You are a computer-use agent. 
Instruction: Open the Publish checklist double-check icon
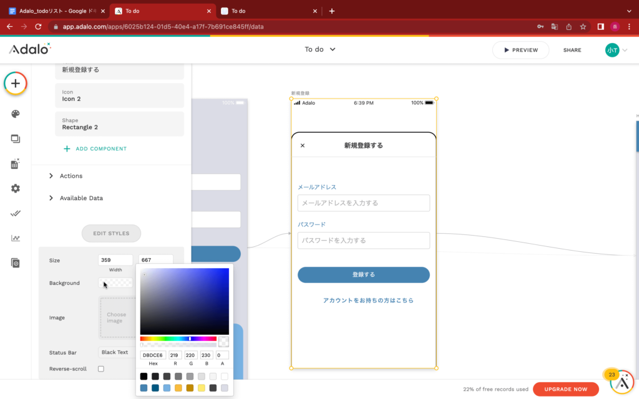[15, 213]
